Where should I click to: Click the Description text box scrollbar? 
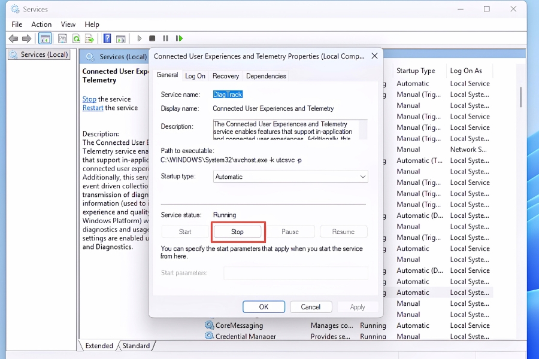click(363, 129)
